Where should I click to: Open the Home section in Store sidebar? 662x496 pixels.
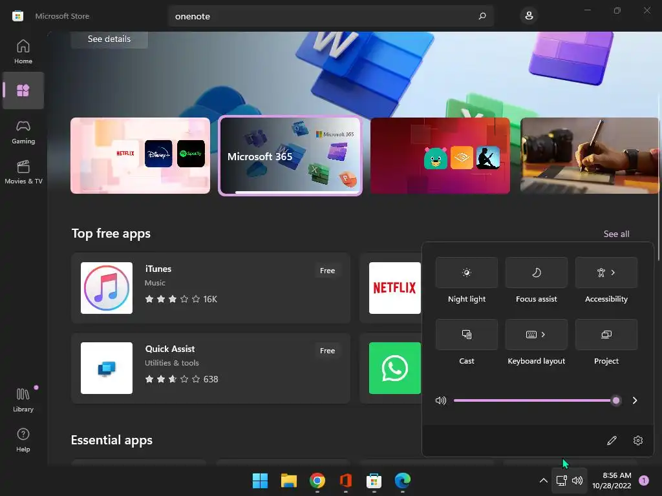(x=23, y=52)
